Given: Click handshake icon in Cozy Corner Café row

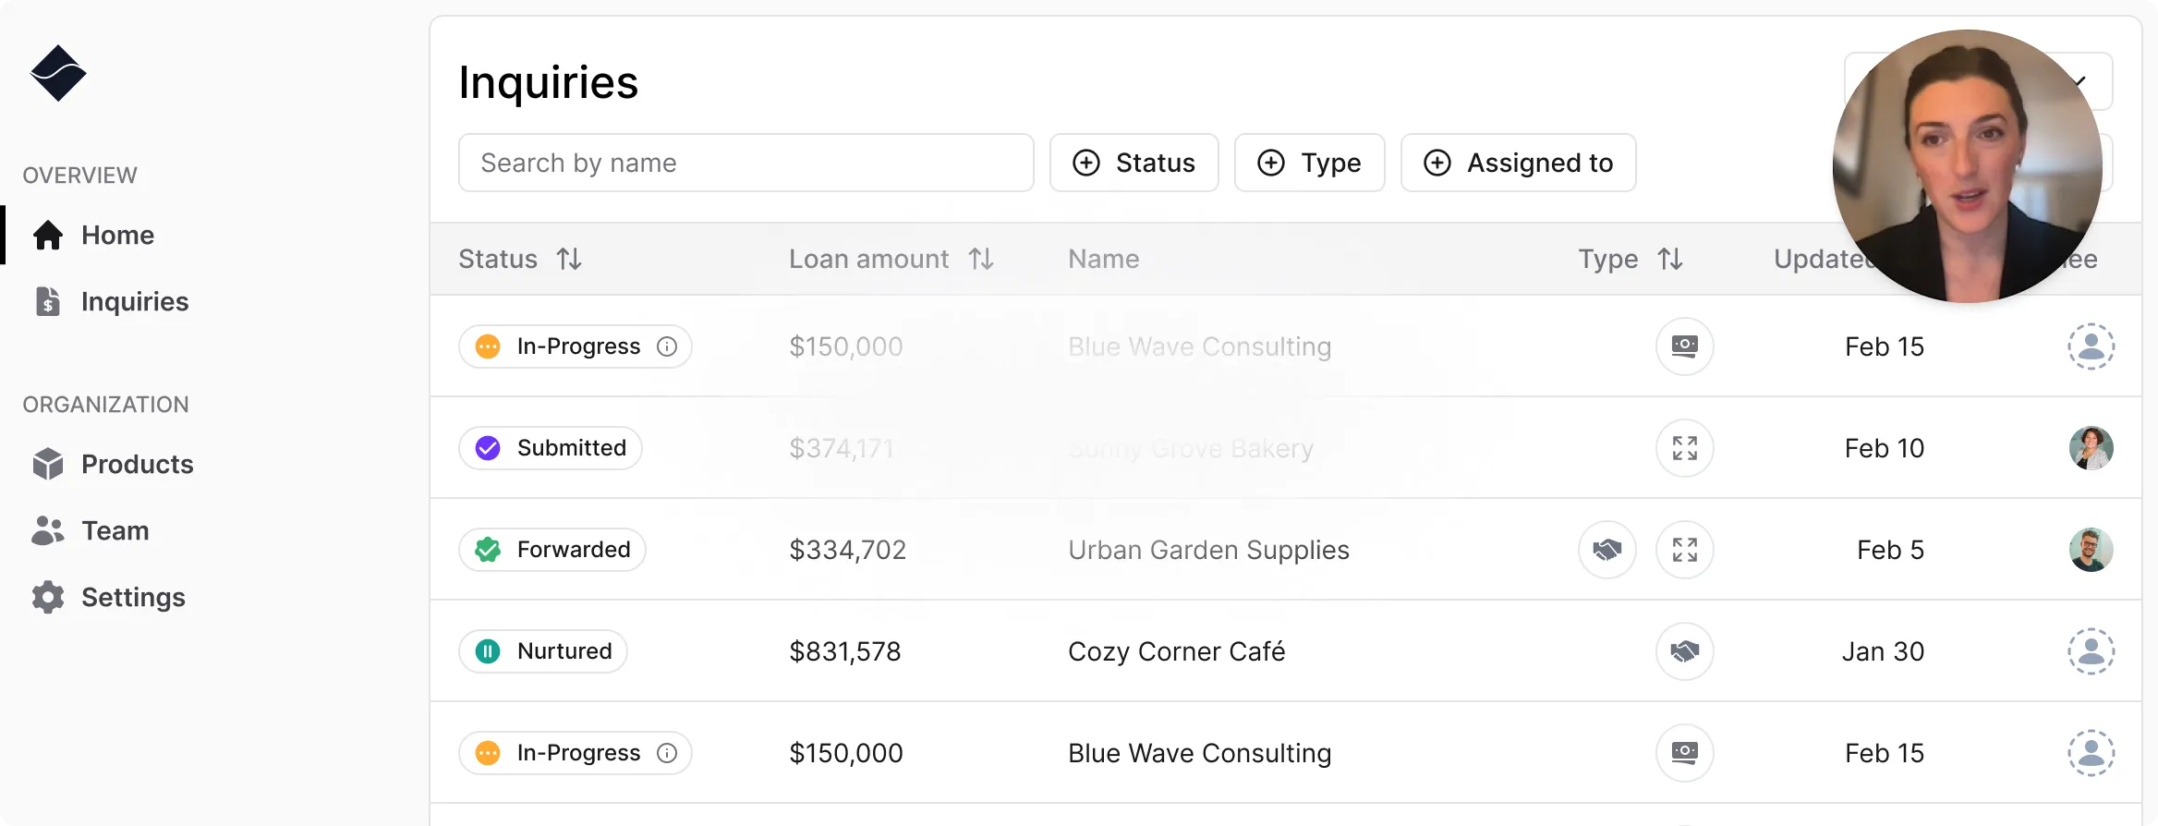Looking at the screenshot, I should click(1684, 651).
